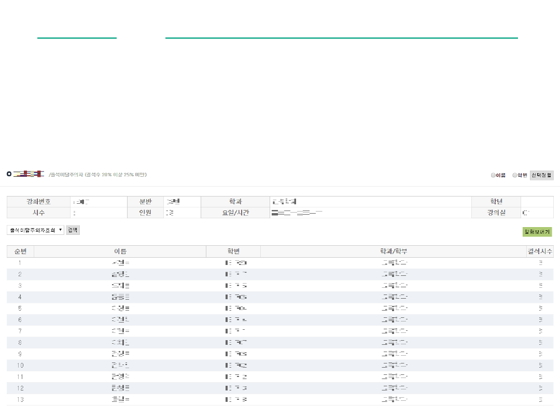This screenshot has height=420, width=560.
Task: Click the 이름 table column header
Action: tap(120, 251)
